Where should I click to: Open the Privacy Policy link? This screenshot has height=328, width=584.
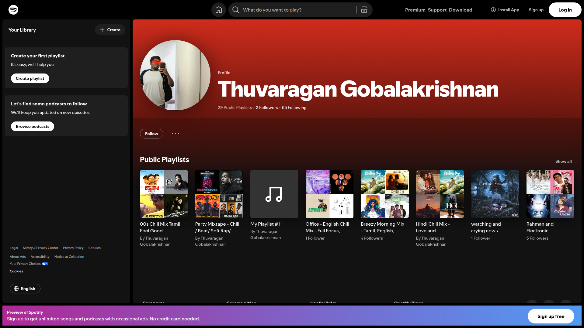click(73, 248)
